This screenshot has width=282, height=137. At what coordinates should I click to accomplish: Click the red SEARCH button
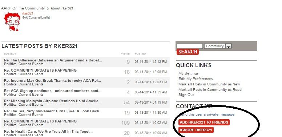coord(188,52)
